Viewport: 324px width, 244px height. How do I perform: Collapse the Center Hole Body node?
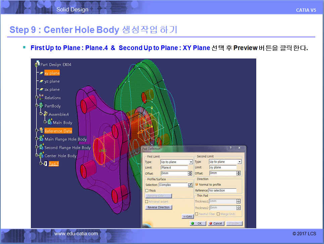[36, 156]
